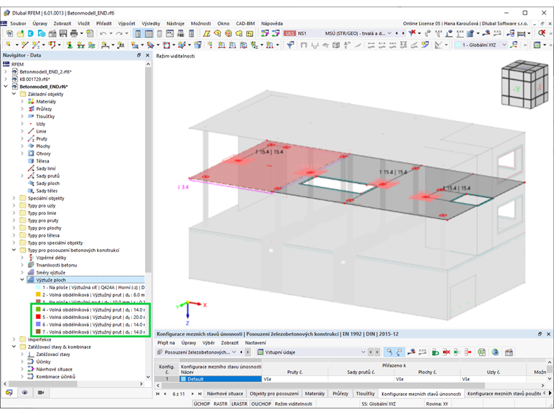554x415 pixels.
Task: Click the red X delete icon in table toolbar
Action: [x=446, y=352]
